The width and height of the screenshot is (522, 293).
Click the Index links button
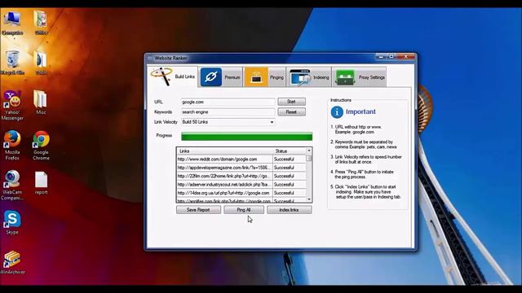click(290, 210)
